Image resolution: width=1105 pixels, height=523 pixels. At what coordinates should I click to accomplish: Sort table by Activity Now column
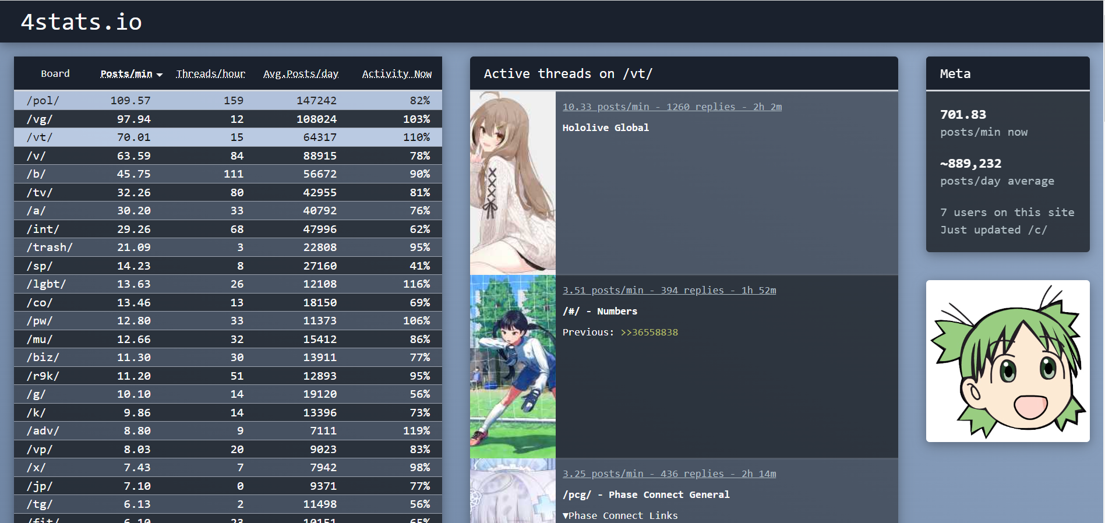[397, 74]
